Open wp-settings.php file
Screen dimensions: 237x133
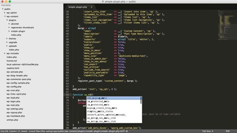pos(15,109)
